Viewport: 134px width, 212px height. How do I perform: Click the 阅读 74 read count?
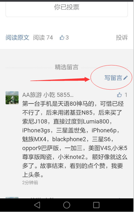tap(43, 37)
